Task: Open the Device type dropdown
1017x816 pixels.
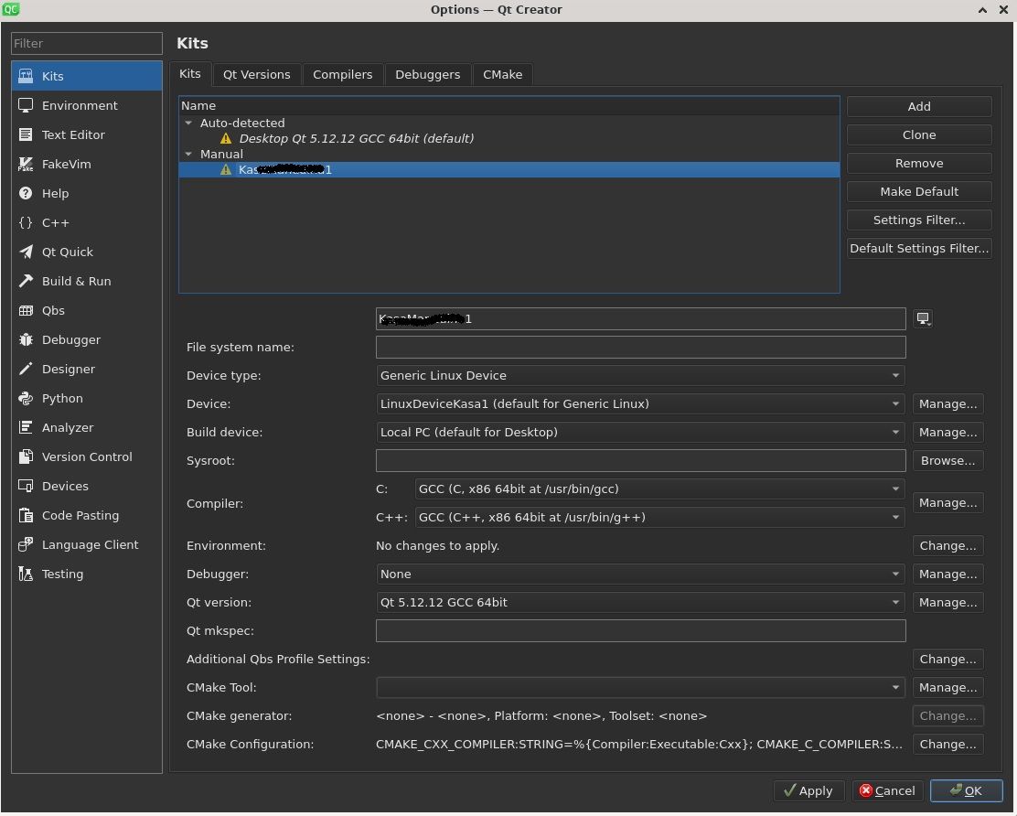Action: coord(640,376)
